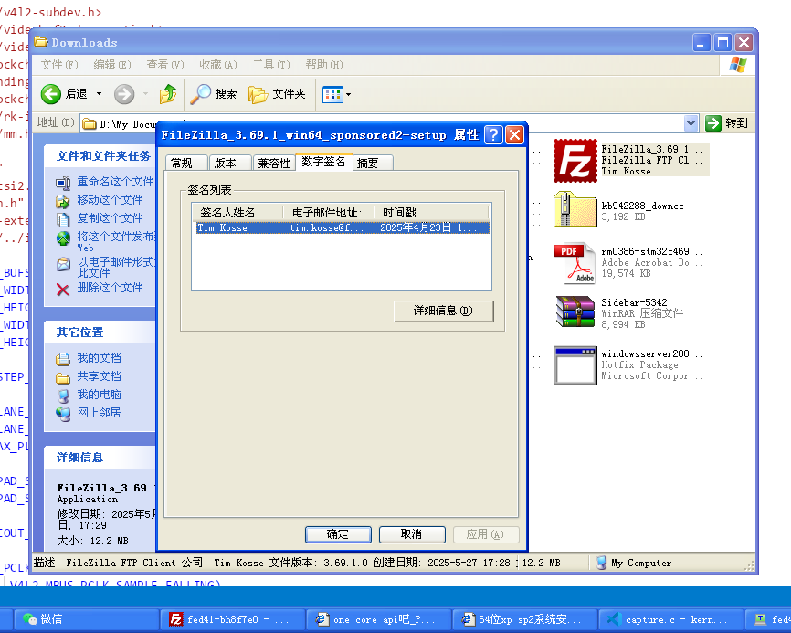Click Publish this file to the Web task
The height and width of the screenshot is (633, 791).
[x=116, y=241]
